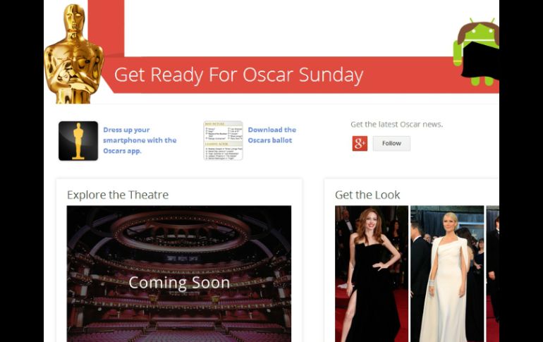Select the Oscars ballot thumbnail image
Viewport: 543px width, 342px height.
coord(223,140)
